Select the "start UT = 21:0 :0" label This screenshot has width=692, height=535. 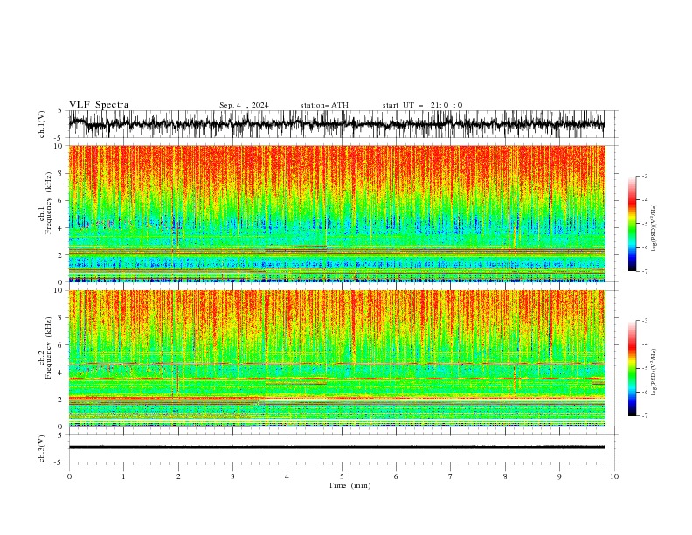click(422, 105)
